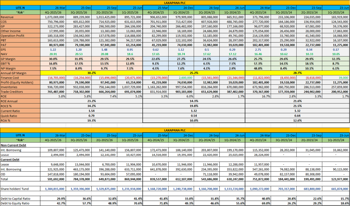The width and height of the screenshot is (350, 206).
Task: Select Quick Ratio value 0.79
Action: 91,116
